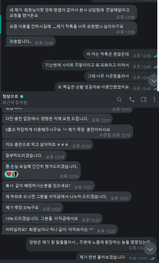Click the 최근에 접속함 status text
This screenshot has height=263, width=159.
click(x=15, y=102)
